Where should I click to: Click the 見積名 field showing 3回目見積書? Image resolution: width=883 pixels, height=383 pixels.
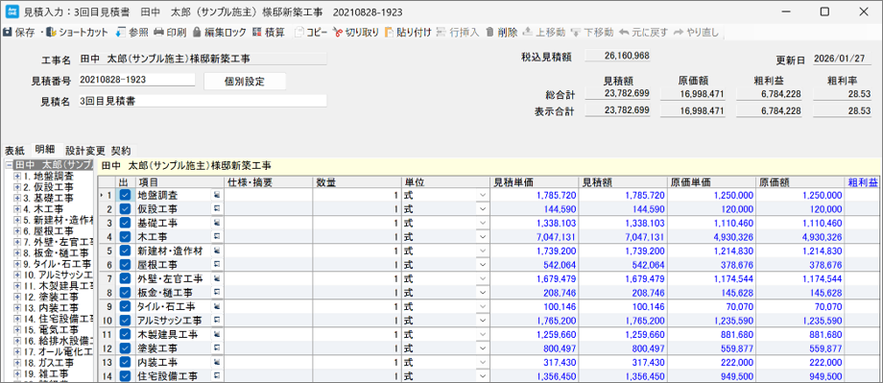click(203, 102)
